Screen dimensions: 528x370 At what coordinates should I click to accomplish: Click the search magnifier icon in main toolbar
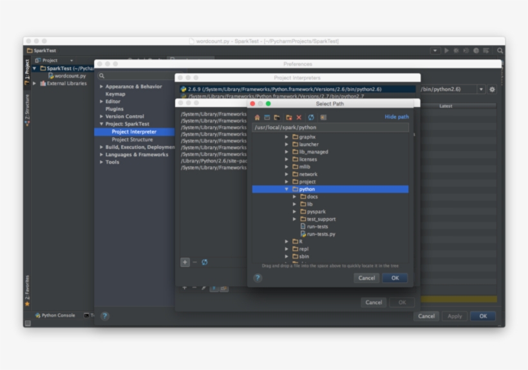tap(500, 50)
